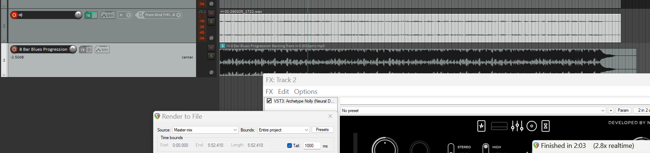Open the Options menu in FX window

pos(306,92)
